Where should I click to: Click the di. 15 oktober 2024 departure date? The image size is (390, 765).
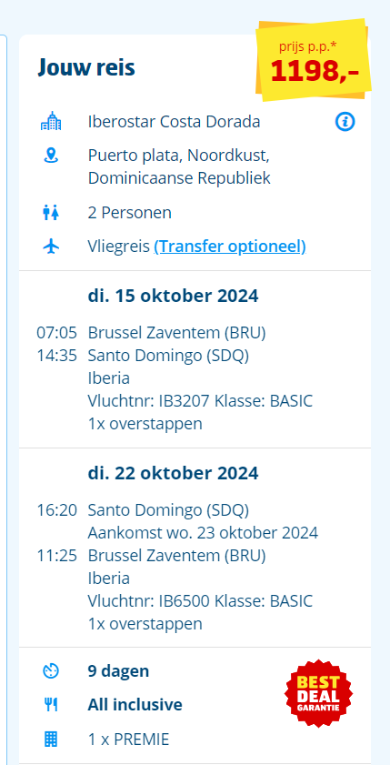[173, 297]
